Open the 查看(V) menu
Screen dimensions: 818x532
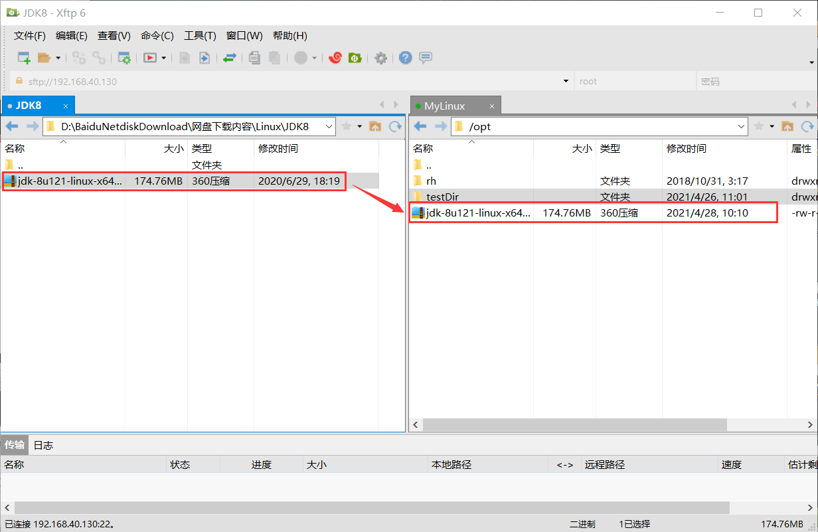point(114,36)
